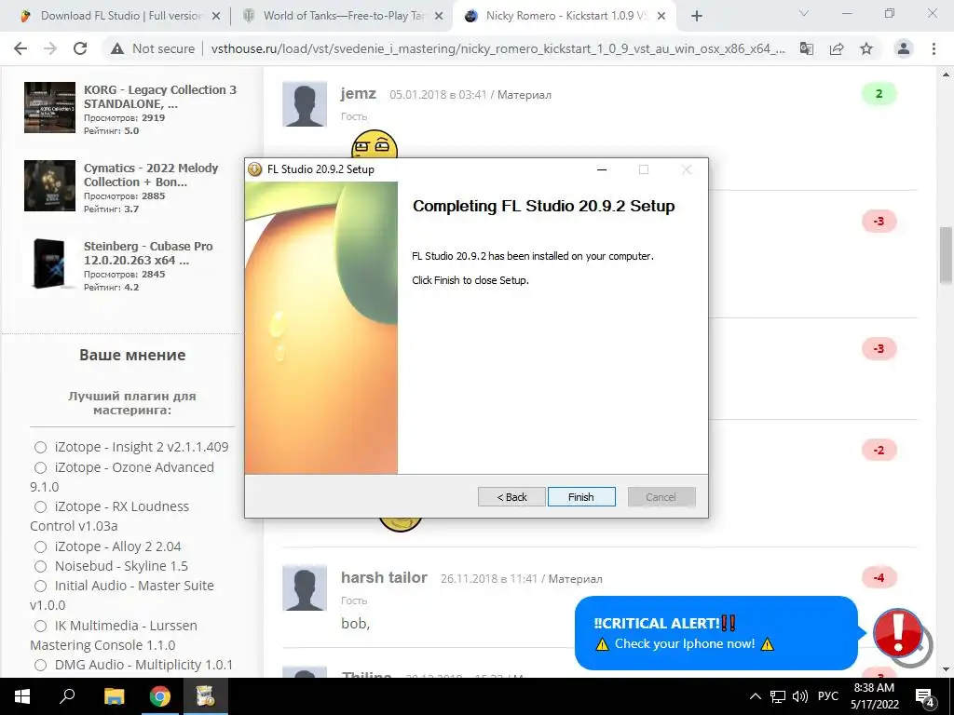Close the Download FL Studio tab
The width and height of the screenshot is (954, 715).
point(216,17)
